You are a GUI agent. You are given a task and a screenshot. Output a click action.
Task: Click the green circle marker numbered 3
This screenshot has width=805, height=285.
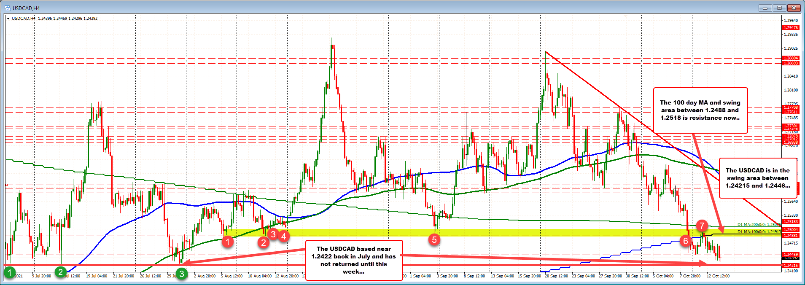pos(182,274)
